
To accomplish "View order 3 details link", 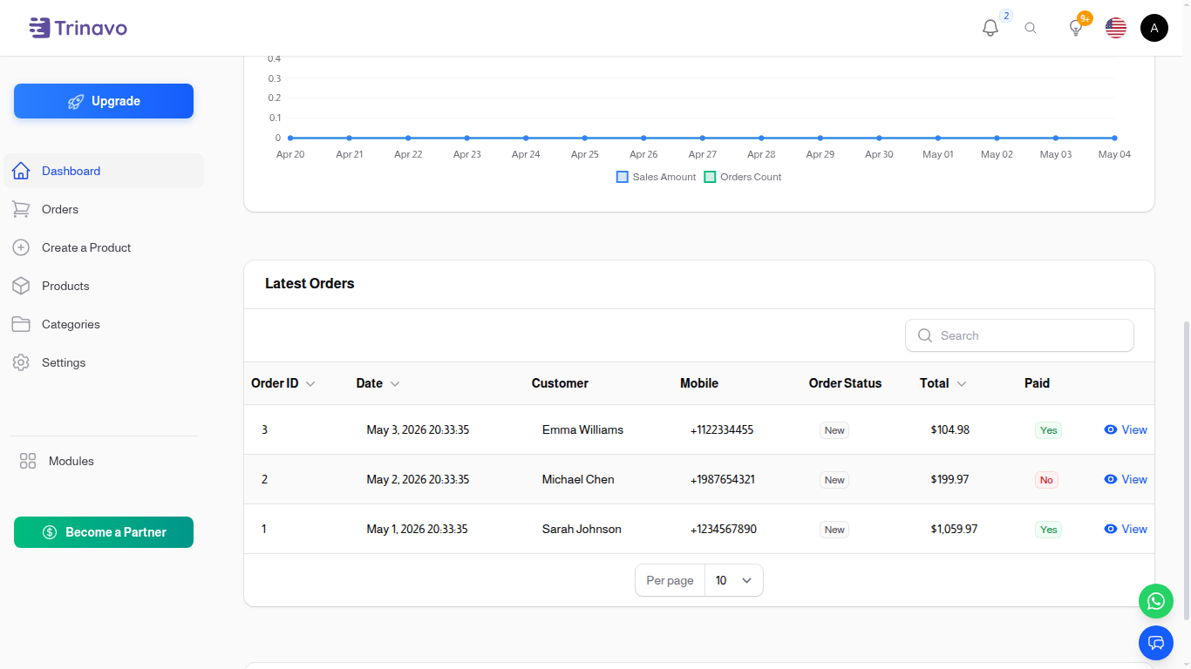I will [1126, 429].
